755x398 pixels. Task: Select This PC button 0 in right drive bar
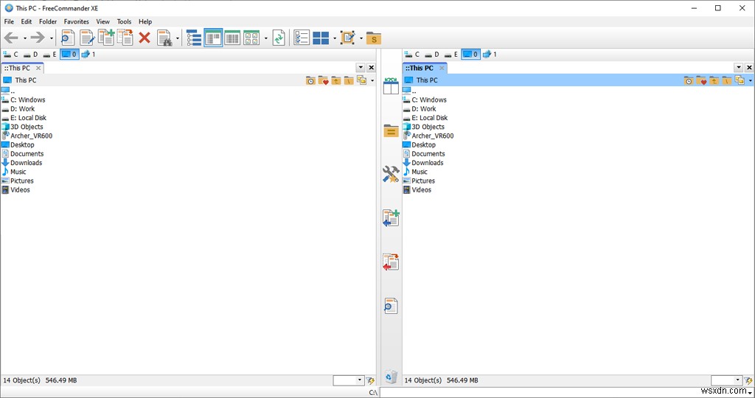click(x=470, y=55)
